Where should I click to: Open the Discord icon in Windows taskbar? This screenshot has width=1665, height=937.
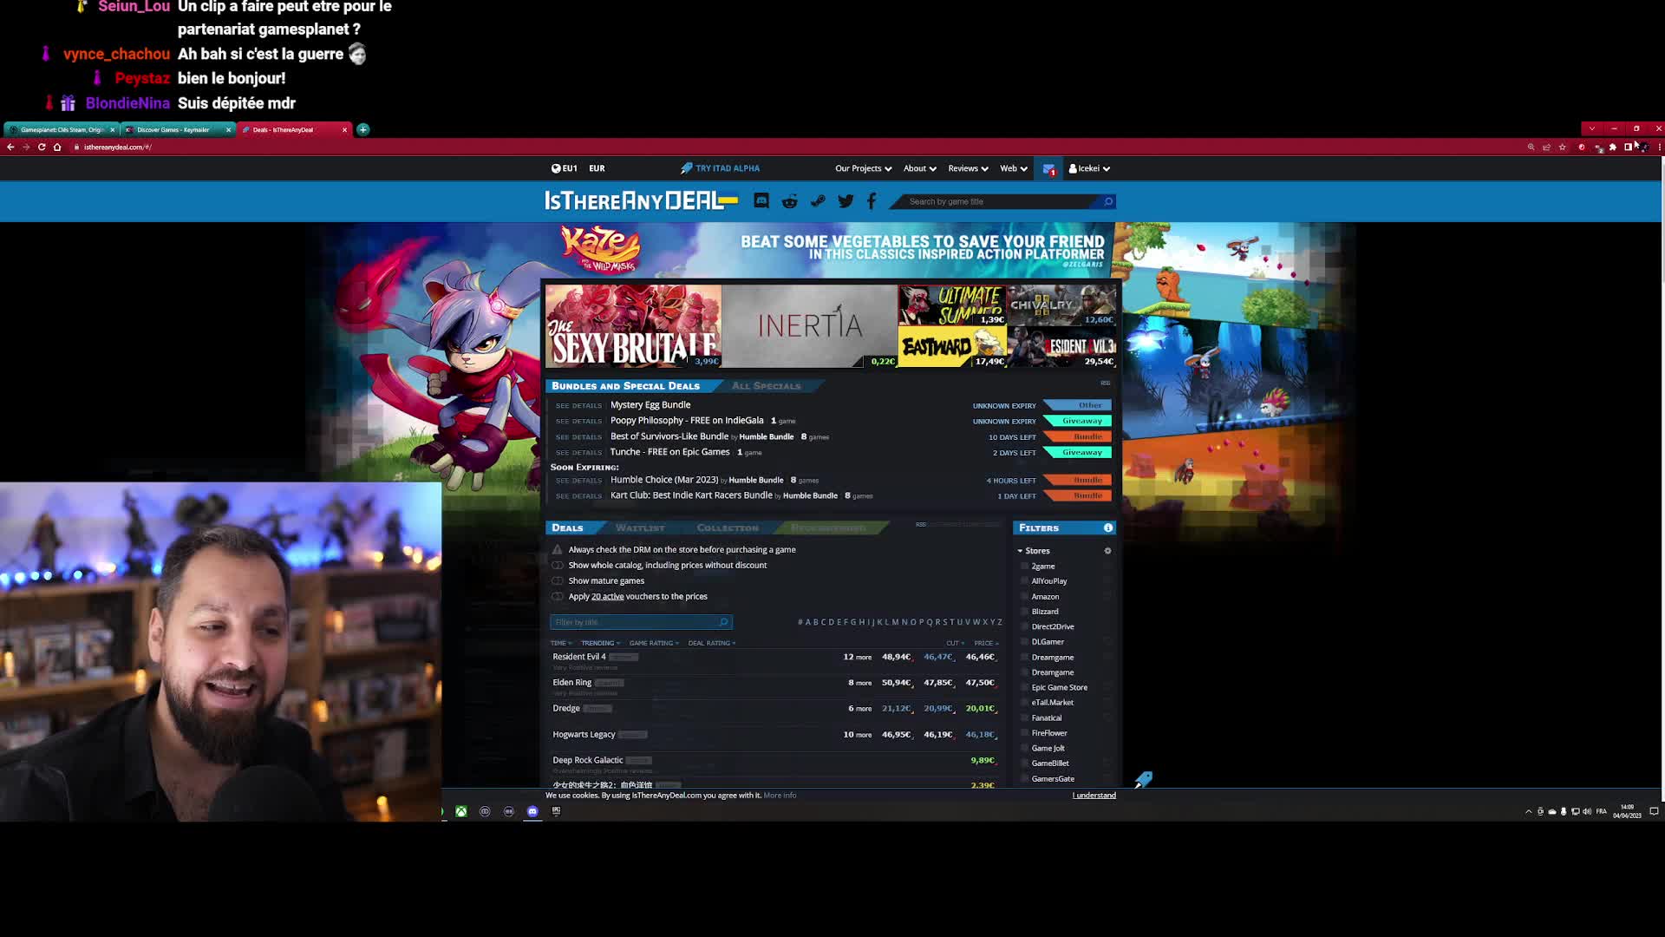[532, 811]
